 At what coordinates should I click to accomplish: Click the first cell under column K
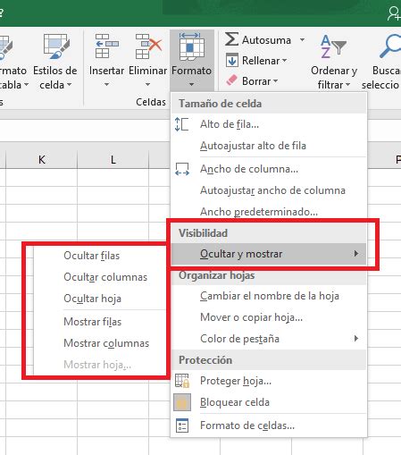41,178
